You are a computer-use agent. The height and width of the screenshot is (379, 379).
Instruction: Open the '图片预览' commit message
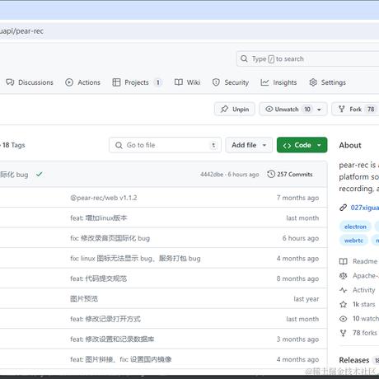click(x=84, y=299)
